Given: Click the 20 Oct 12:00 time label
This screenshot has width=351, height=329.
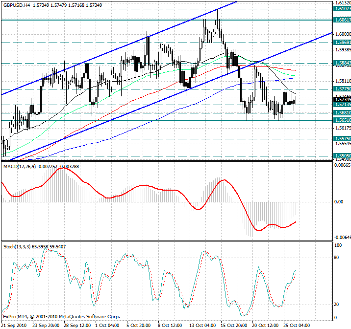Looking at the screenshot, I should (x=265, y=326).
